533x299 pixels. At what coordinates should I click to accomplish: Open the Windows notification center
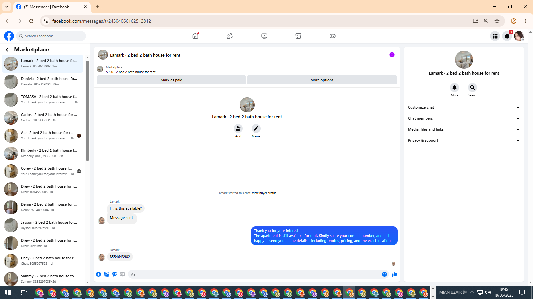[x=522, y=292]
